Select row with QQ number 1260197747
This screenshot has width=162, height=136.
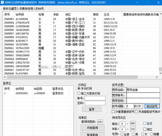pyautogui.click(x=81, y=70)
